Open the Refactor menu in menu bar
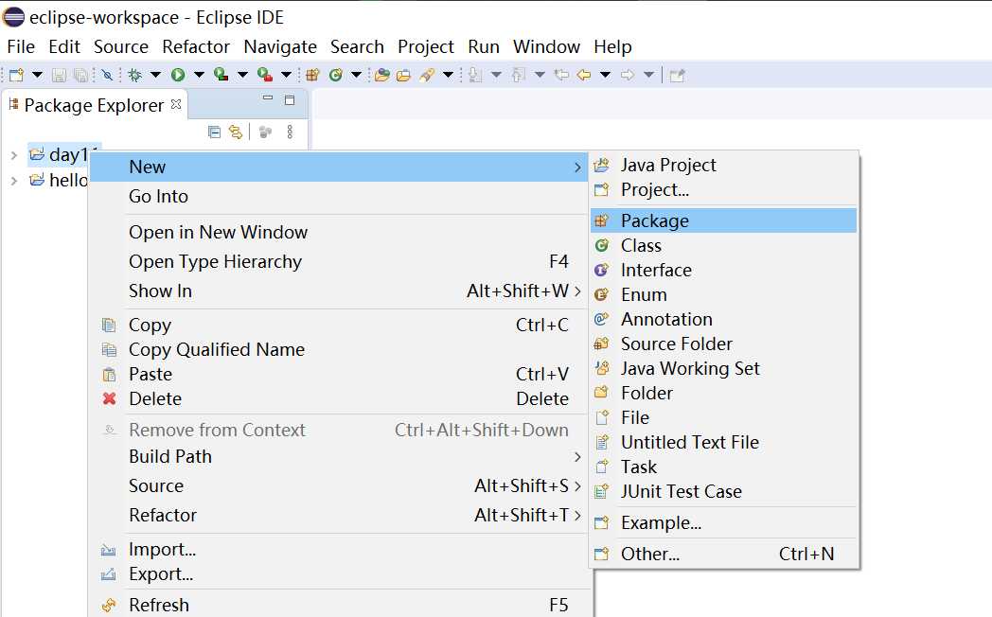 click(x=196, y=46)
